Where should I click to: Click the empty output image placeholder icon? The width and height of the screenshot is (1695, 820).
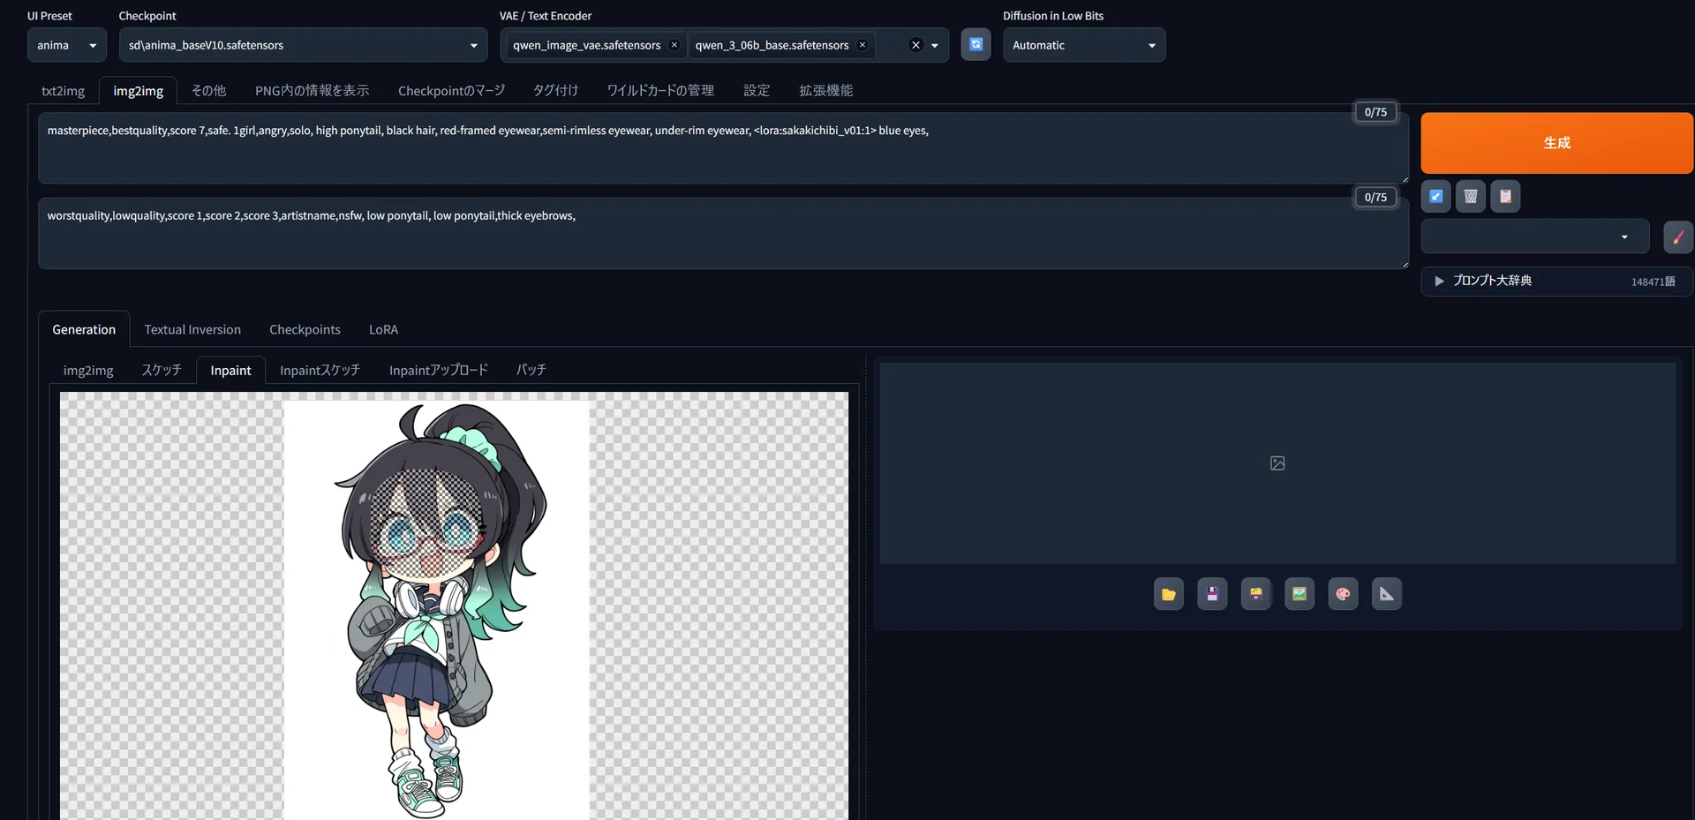pyautogui.click(x=1277, y=463)
